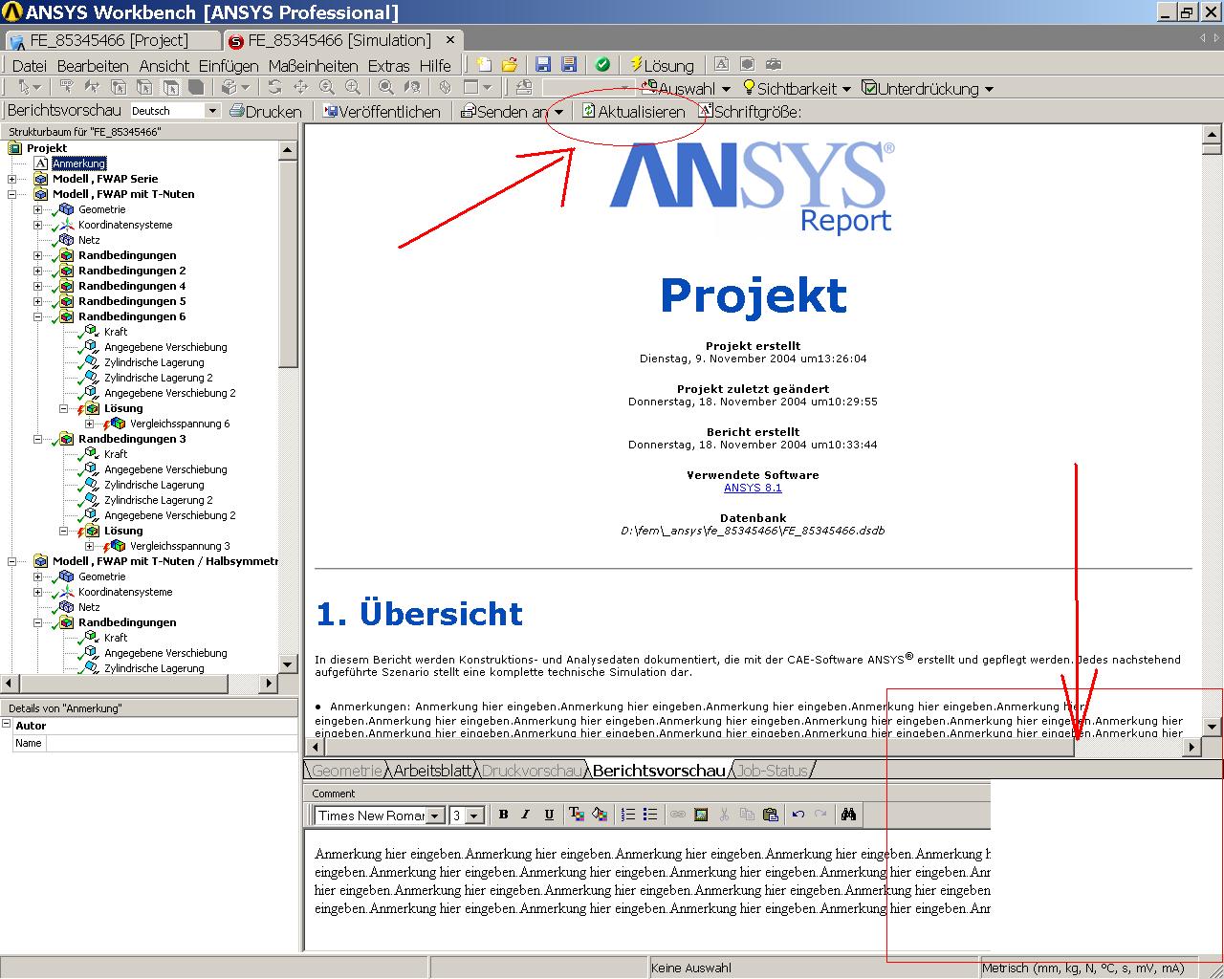Click the structure tree scrollbar up arrow

tap(289, 149)
